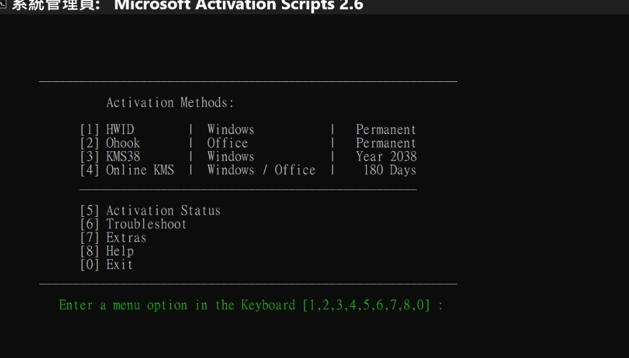
Task: Click Permanent in the HWID row
Action: [x=386, y=130]
